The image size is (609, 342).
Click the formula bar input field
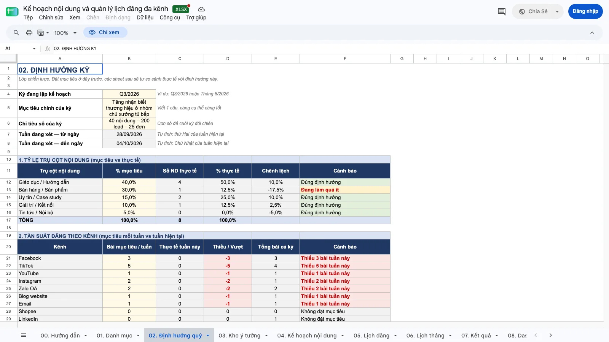point(327,49)
